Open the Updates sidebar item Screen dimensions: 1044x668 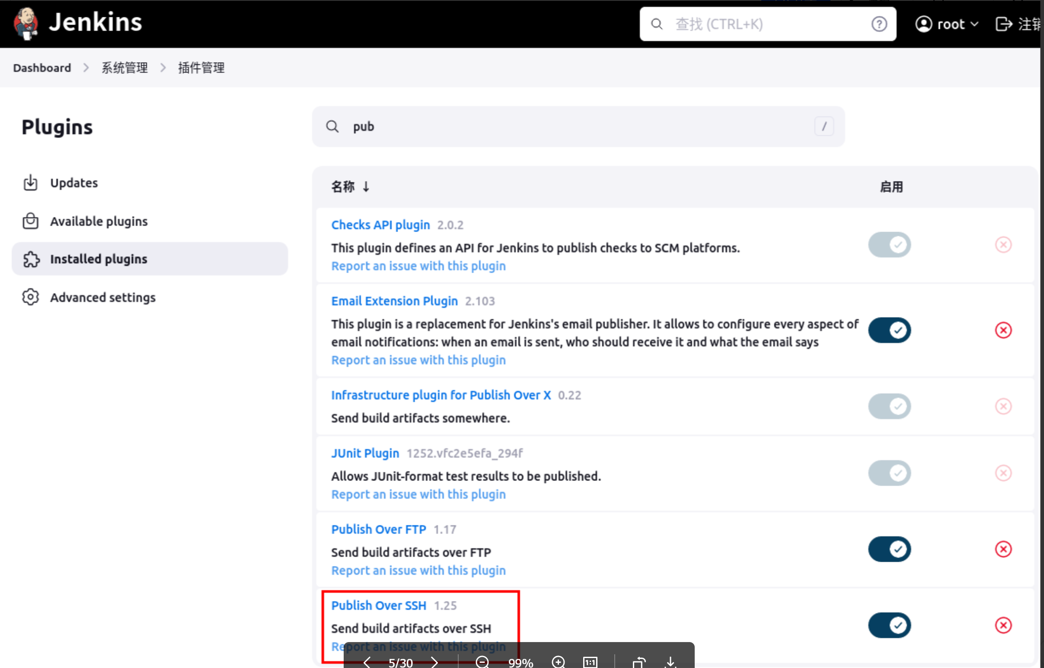coord(150,183)
